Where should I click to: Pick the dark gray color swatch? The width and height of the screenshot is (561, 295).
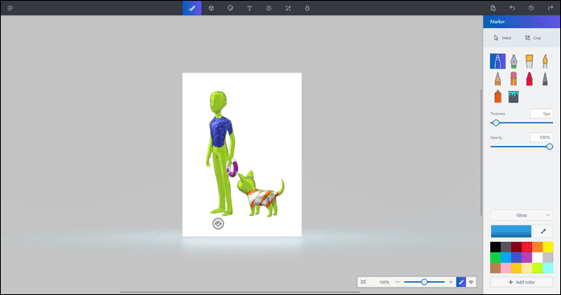coord(506,247)
